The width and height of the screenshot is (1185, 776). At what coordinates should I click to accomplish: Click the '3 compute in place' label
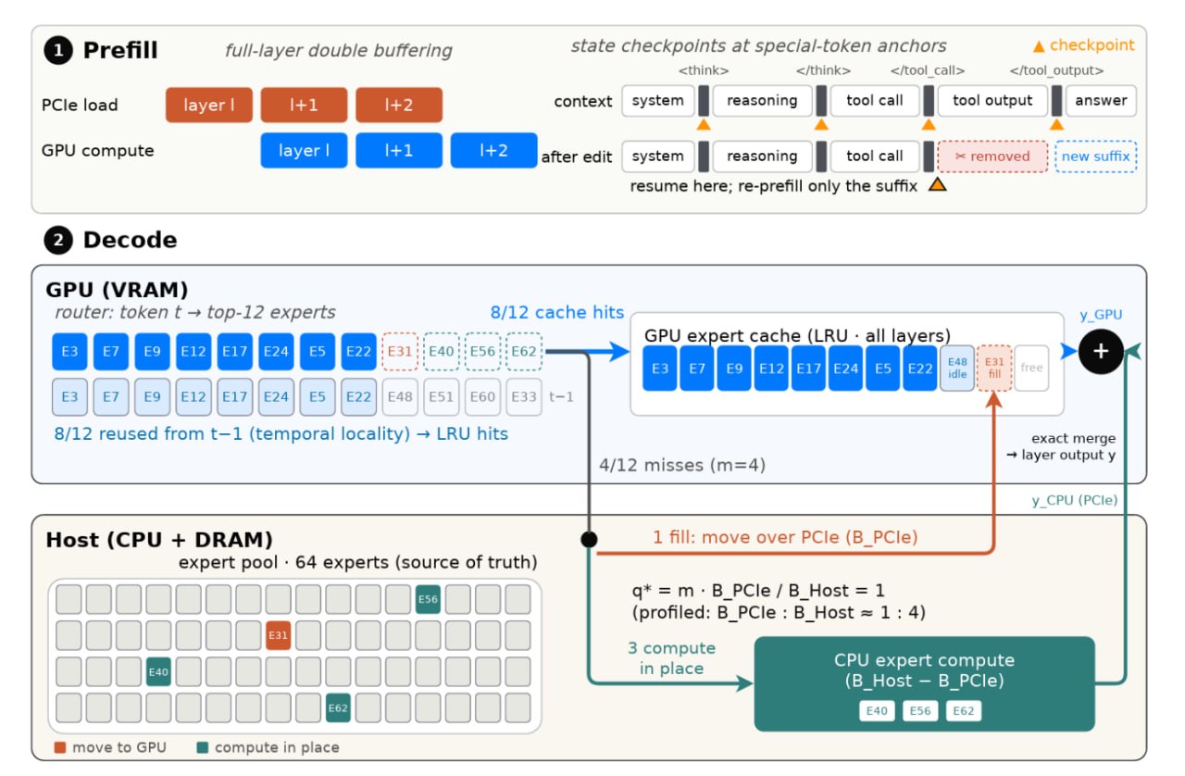tap(671, 657)
